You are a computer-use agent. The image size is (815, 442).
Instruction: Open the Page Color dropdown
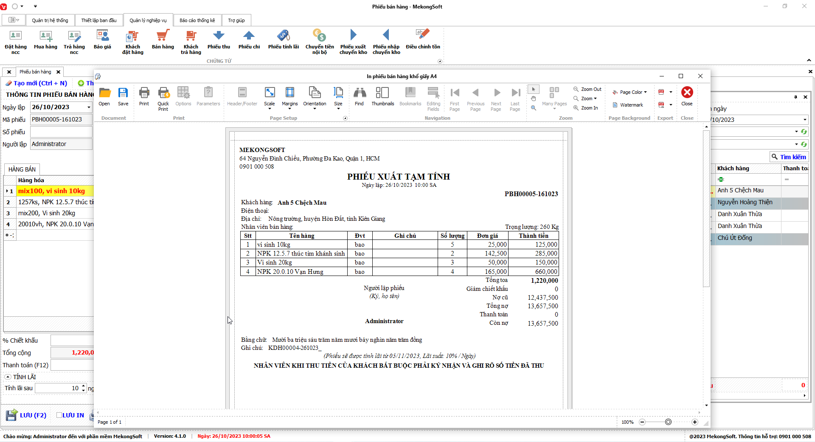[x=630, y=92]
